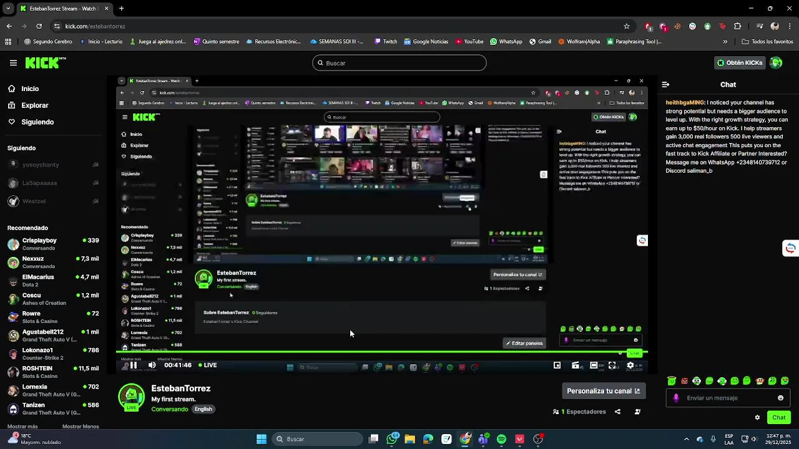
Task: Expand hidden bookmarks chevron
Action: pos(725,42)
